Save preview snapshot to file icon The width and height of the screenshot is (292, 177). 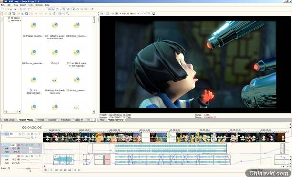[154, 13]
